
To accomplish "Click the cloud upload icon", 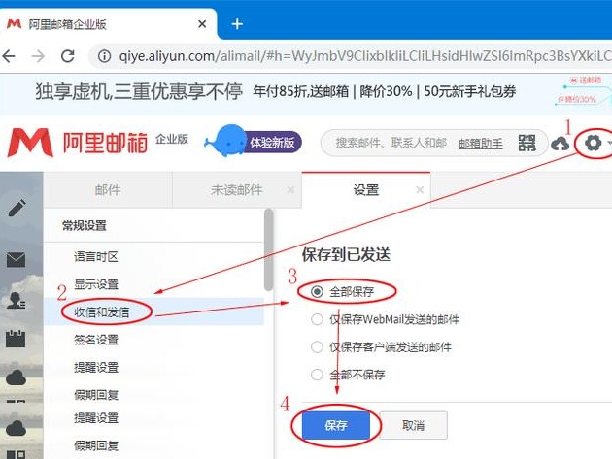I will point(561,144).
